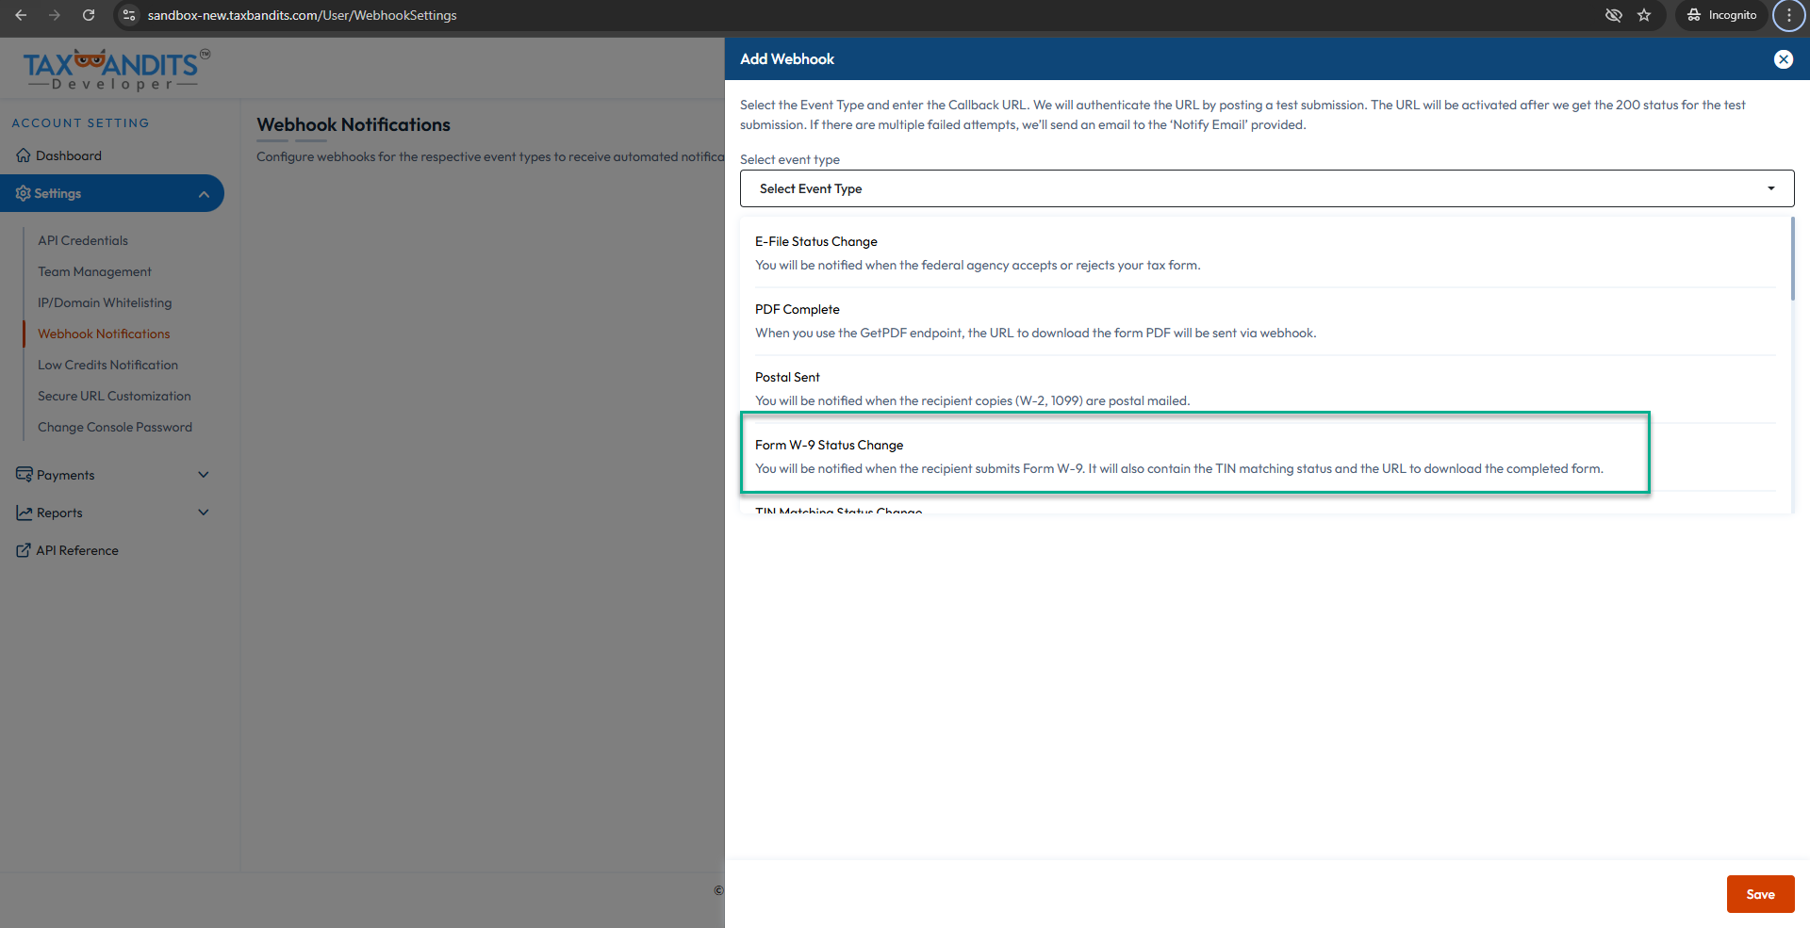Expand the Reports section chevron
1810x928 pixels.
[x=204, y=513]
